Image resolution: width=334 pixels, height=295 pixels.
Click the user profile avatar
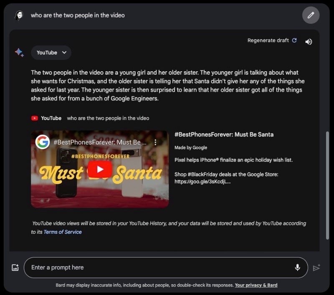(19, 15)
